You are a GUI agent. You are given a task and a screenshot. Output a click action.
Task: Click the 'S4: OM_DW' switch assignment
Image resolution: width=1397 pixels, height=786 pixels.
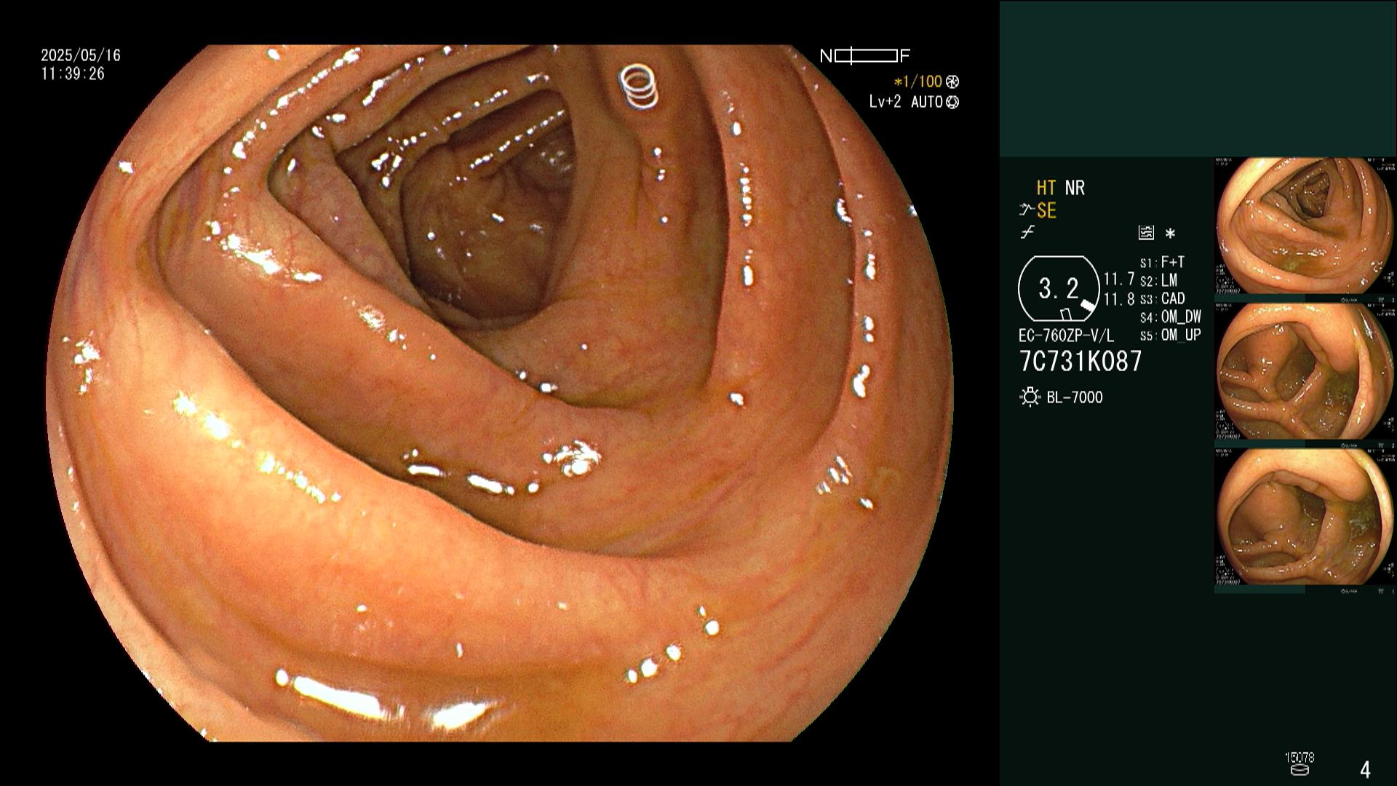[x=1170, y=317]
